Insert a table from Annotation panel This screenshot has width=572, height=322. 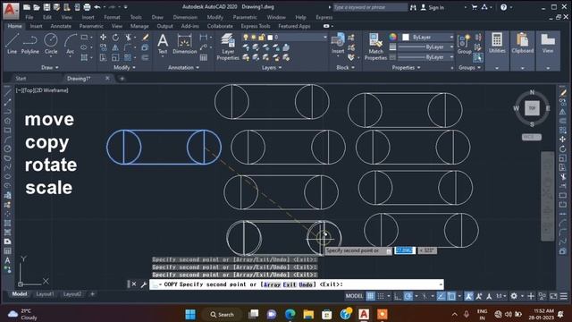tap(204, 57)
